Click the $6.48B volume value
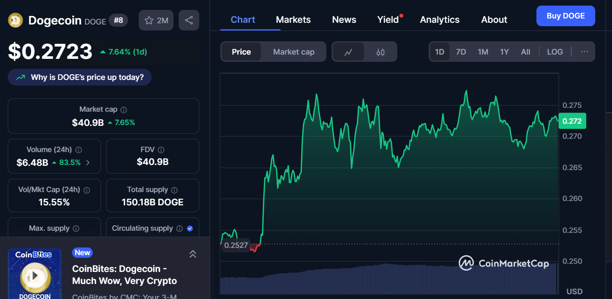Viewport: 612px width, 299px height. (32, 163)
